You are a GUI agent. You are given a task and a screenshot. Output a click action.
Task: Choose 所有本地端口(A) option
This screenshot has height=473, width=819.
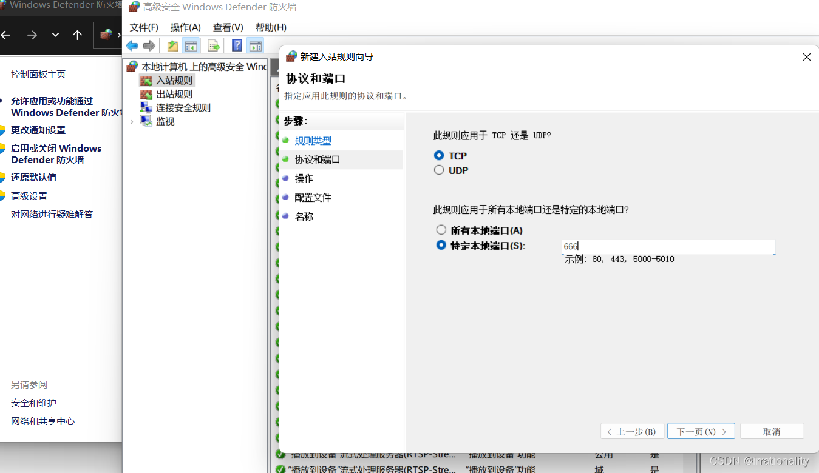click(441, 229)
